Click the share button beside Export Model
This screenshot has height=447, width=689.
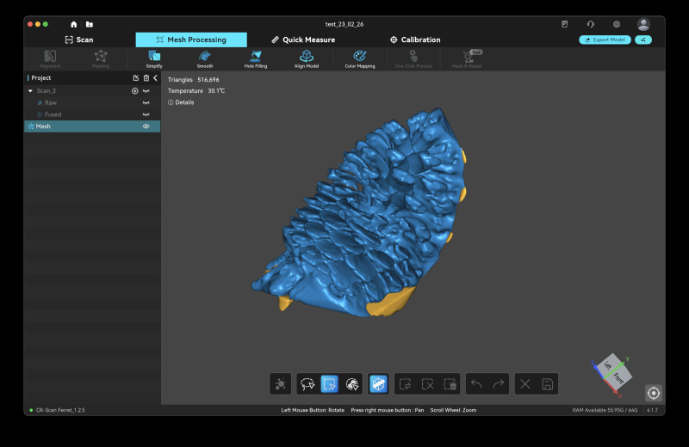[x=643, y=40]
